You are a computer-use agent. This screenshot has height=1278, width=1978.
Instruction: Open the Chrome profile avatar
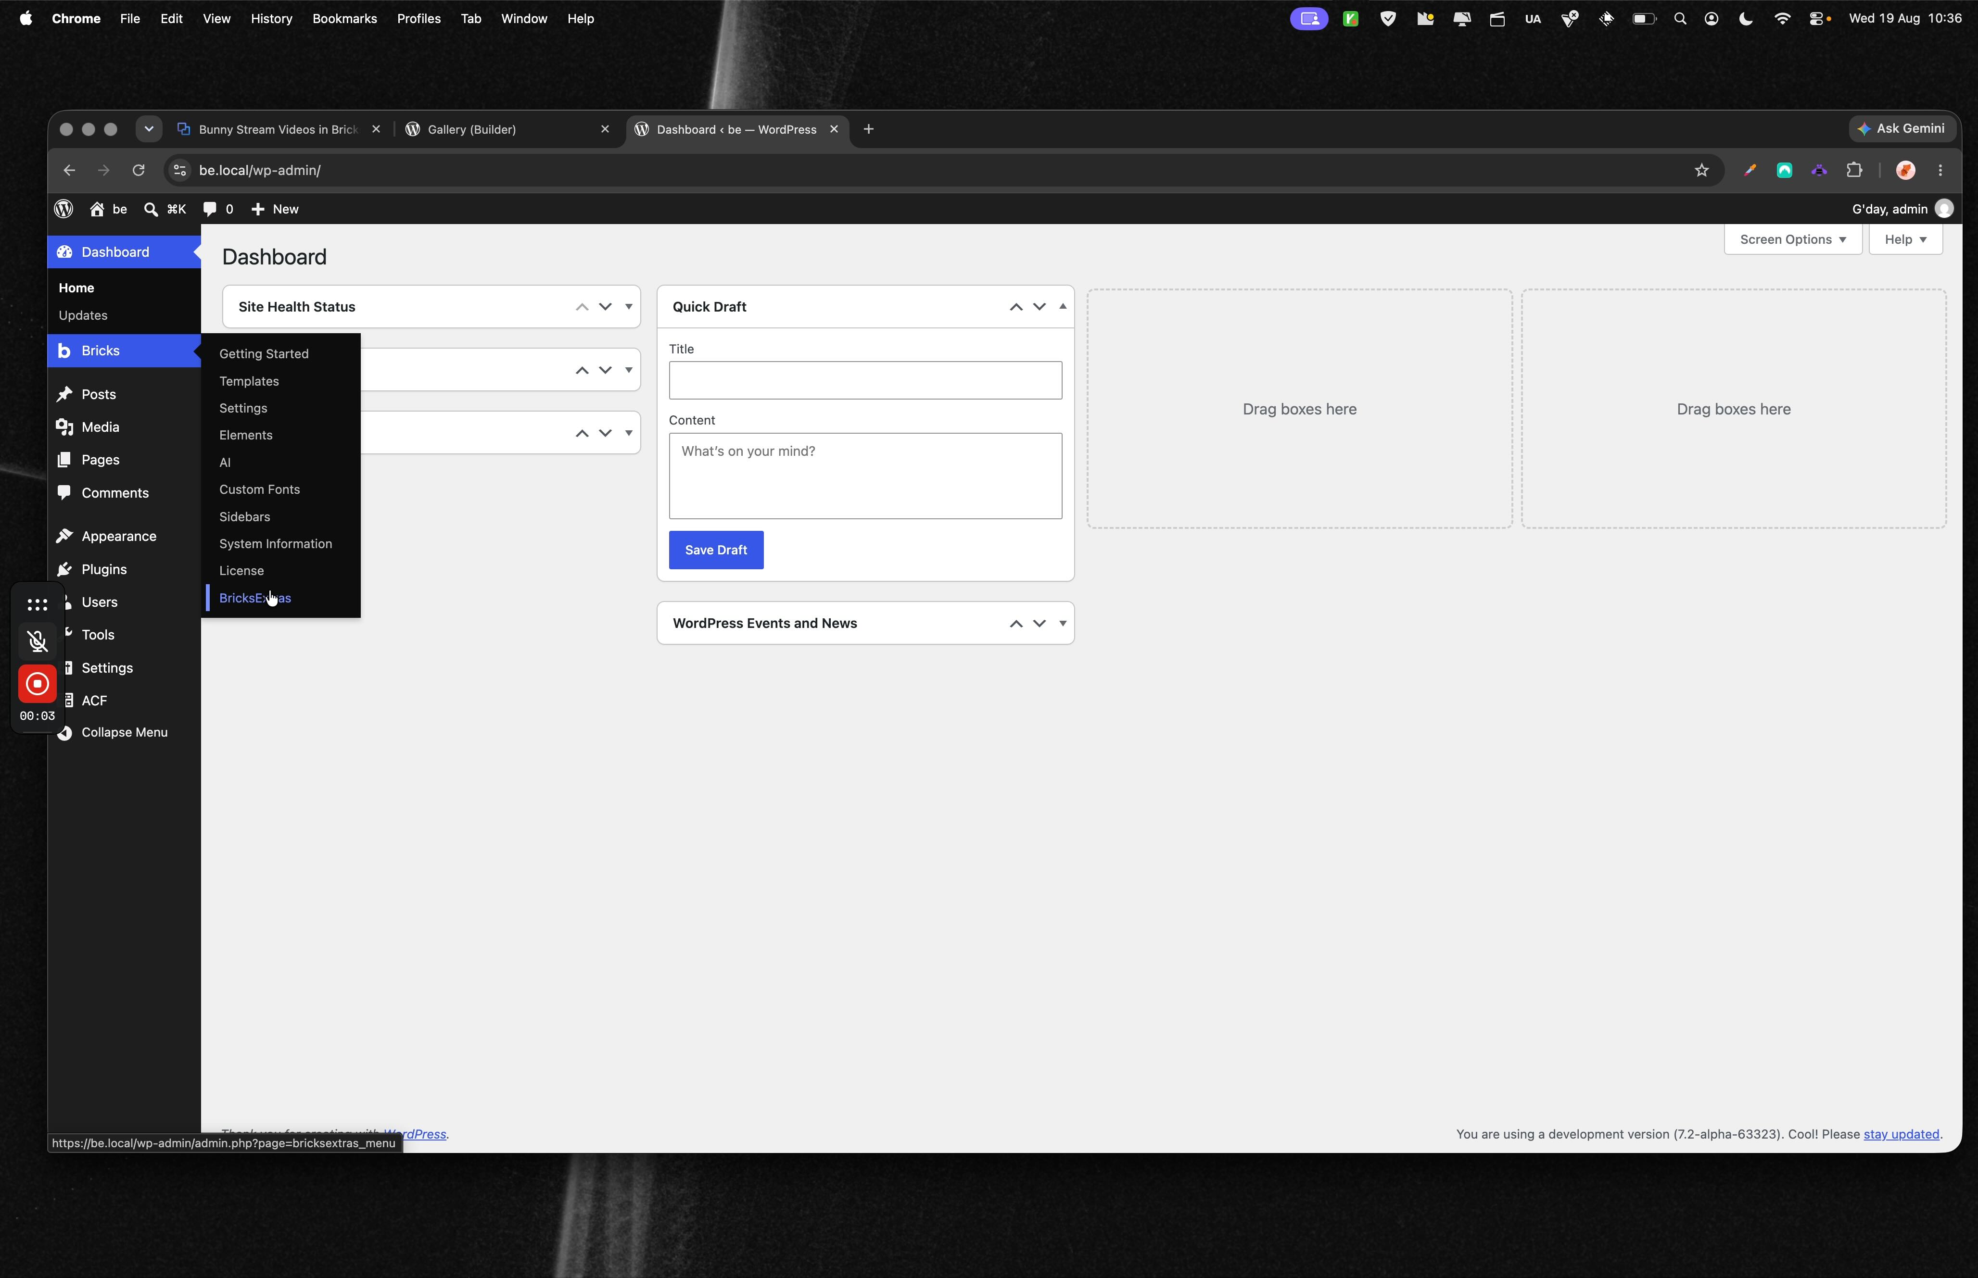point(1906,170)
